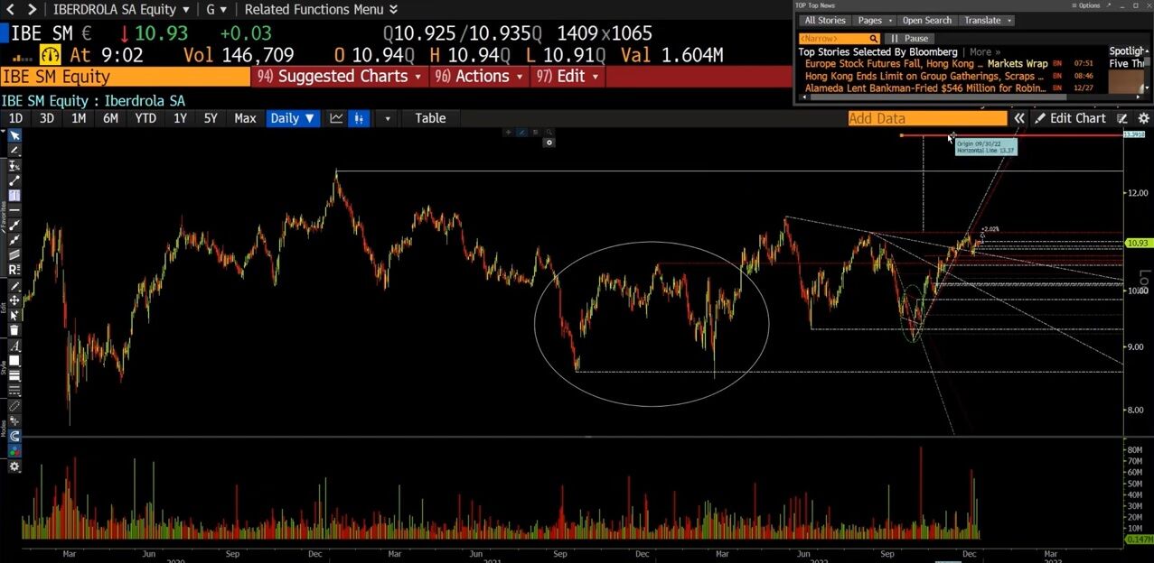Go forward with the right navigation arrow
This screenshot has height=563, width=1154.
[x=32, y=9]
